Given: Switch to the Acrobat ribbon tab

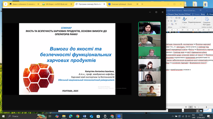Looking at the screenshot, I should (x=181, y=14).
